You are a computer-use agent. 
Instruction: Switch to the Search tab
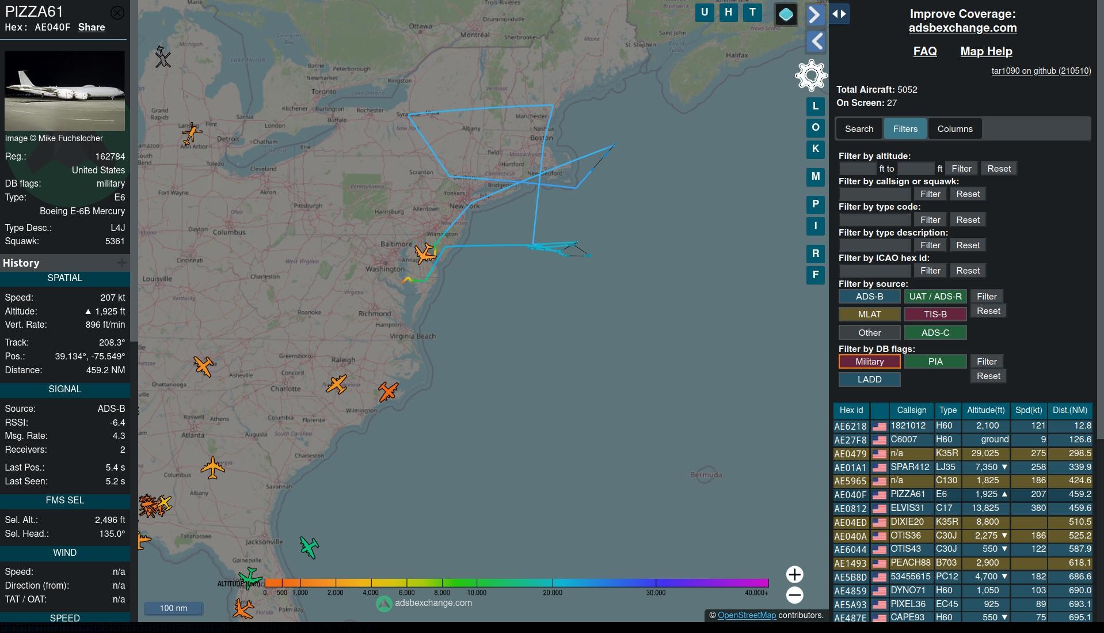point(859,129)
